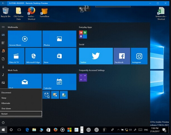
Task: Open the Remote Desktop zoom magnifier button
Action: coord(80,8)
